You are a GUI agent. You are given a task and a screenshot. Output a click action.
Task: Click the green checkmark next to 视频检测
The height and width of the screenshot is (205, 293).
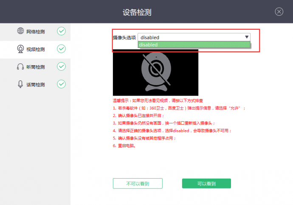click(x=61, y=49)
